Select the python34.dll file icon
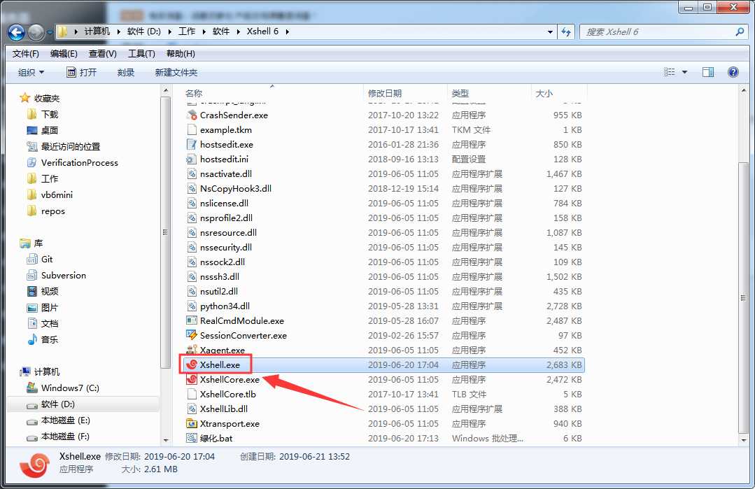The image size is (755, 489). pos(192,306)
